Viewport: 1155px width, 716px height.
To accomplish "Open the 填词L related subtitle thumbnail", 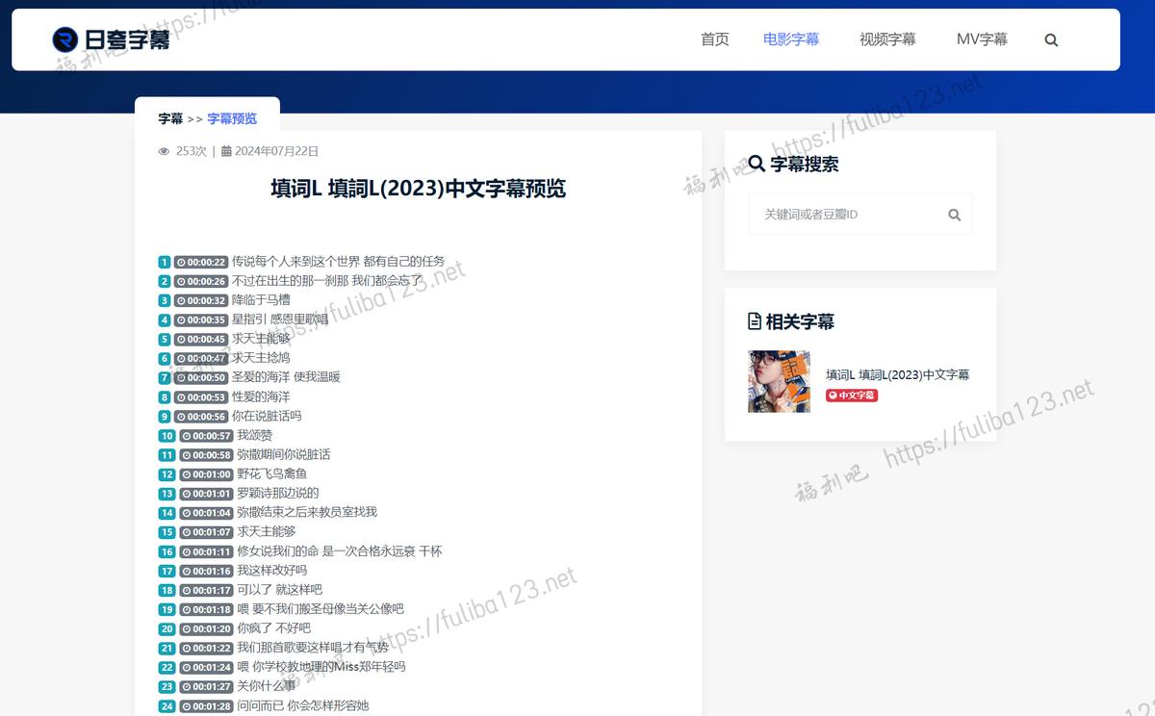I will tap(779, 381).
